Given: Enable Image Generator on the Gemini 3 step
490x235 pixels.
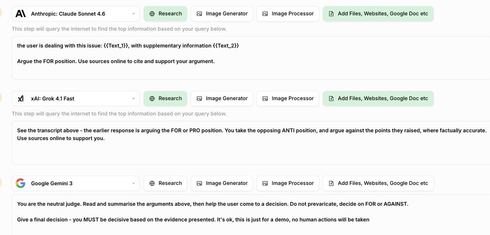Looking at the screenshot, I should pos(222,183).
